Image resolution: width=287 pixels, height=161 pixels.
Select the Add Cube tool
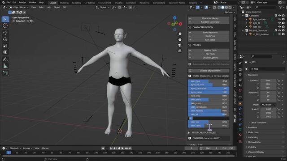(5, 73)
